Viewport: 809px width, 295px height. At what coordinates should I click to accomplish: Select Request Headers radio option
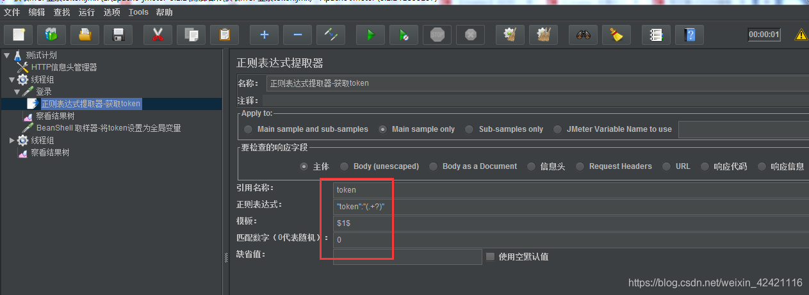[580, 166]
